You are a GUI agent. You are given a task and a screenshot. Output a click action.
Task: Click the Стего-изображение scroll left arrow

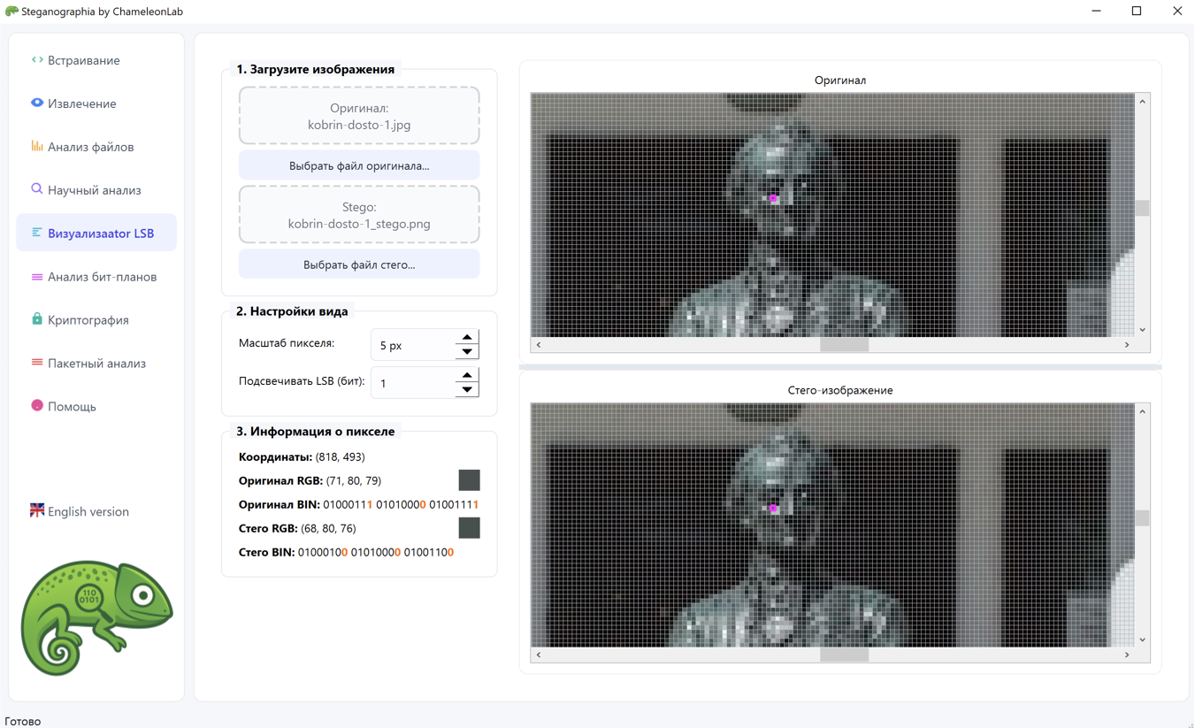(539, 655)
